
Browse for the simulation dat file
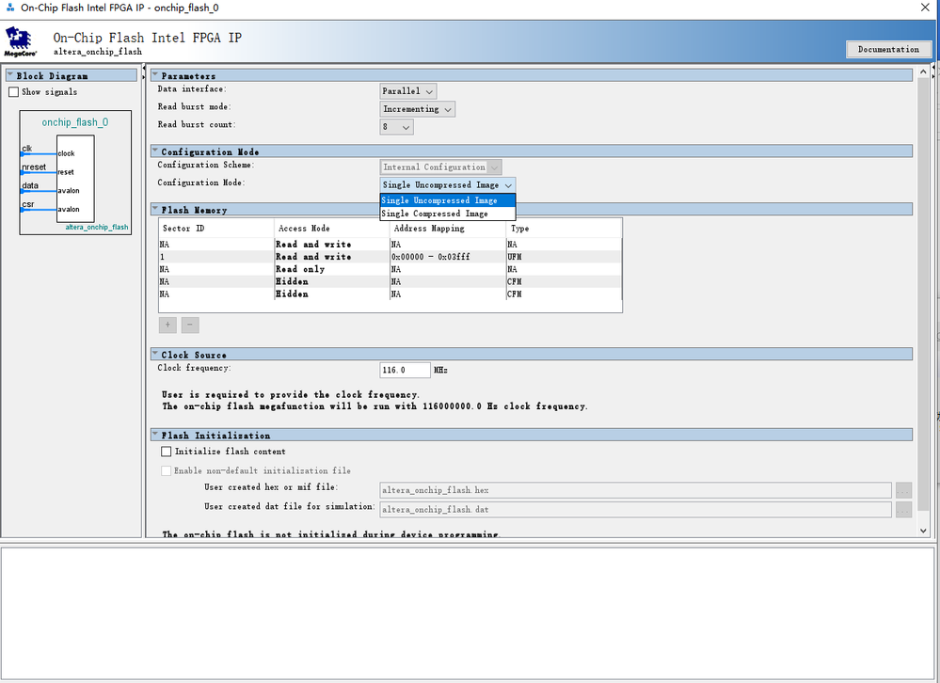(x=903, y=510)
